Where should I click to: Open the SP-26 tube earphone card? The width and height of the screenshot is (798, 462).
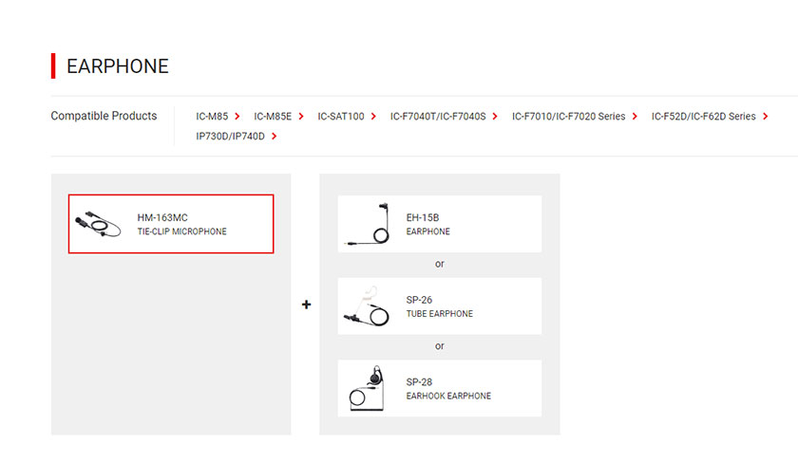pos(440,306)
